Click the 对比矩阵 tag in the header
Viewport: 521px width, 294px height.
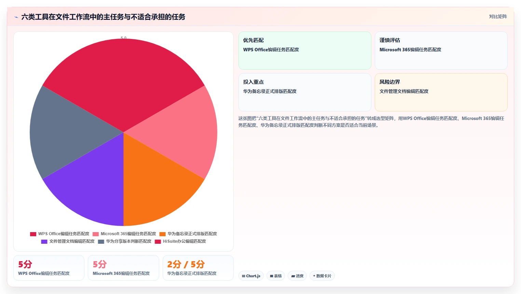pos(498,16)
